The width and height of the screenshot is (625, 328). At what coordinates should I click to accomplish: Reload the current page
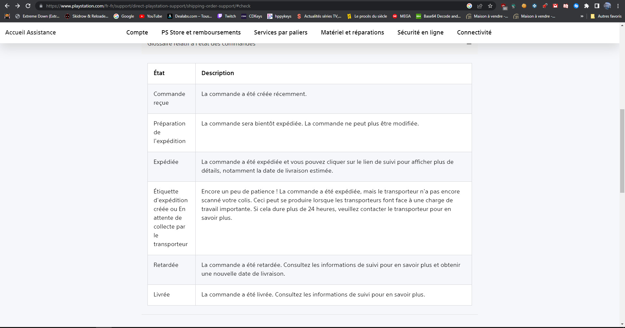coord(28,6)
